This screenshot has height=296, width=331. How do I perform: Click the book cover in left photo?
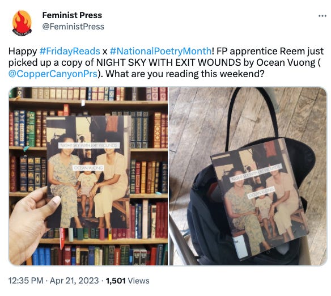pos(88,172)
